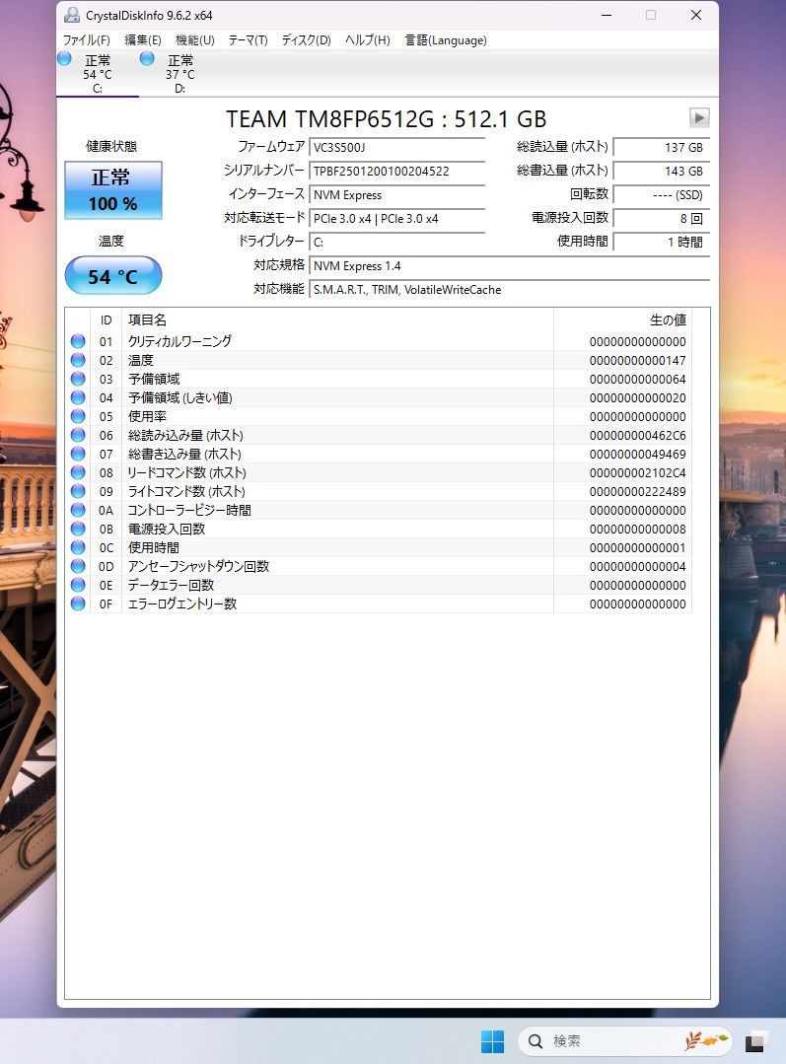The image size is (786, 1064).
Task: Click the status orb for ID 03 予備領域
Action: (x=78, y=379)
